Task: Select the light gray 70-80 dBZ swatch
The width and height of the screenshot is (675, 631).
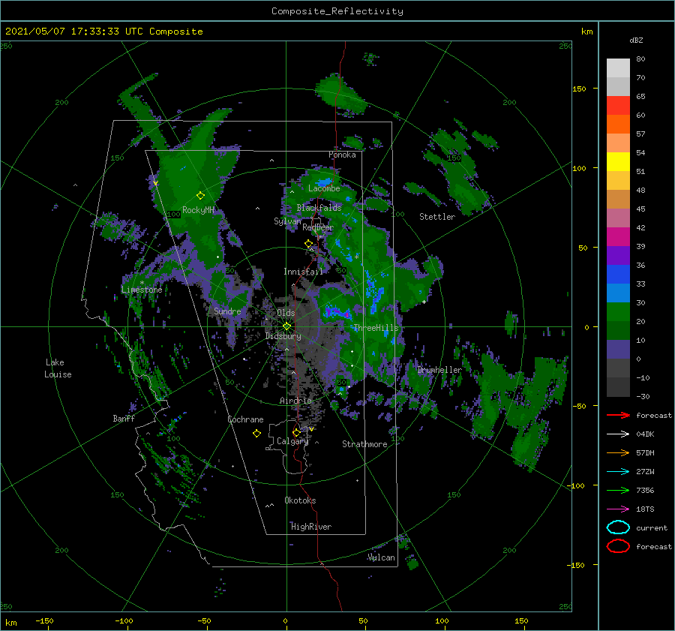Action: [618, 68]
